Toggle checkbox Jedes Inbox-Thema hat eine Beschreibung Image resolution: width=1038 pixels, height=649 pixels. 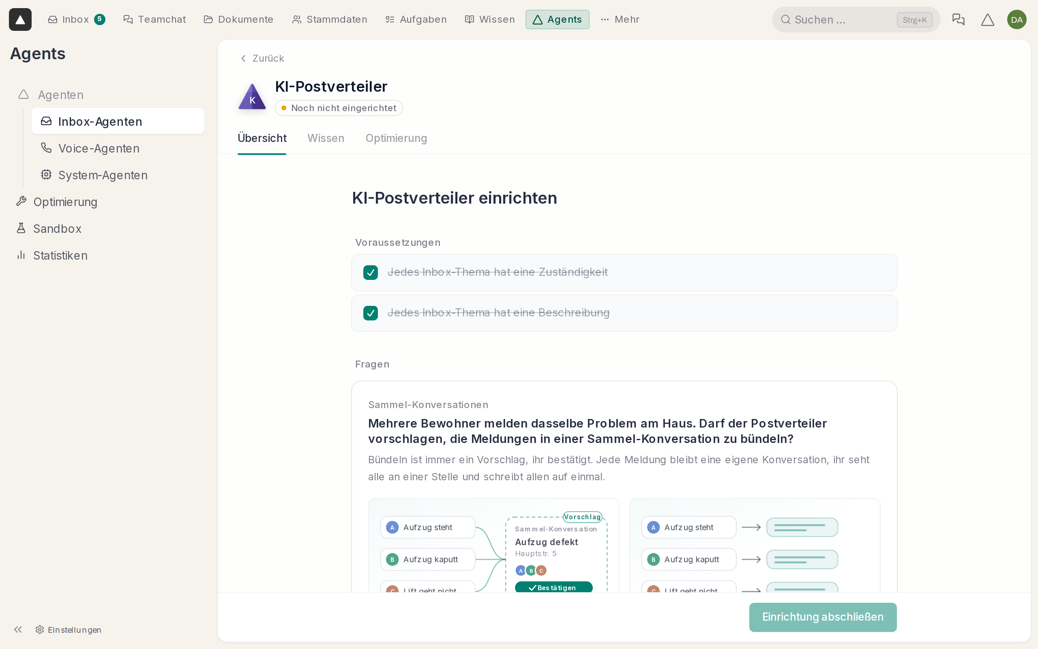(x=371, y=312)
